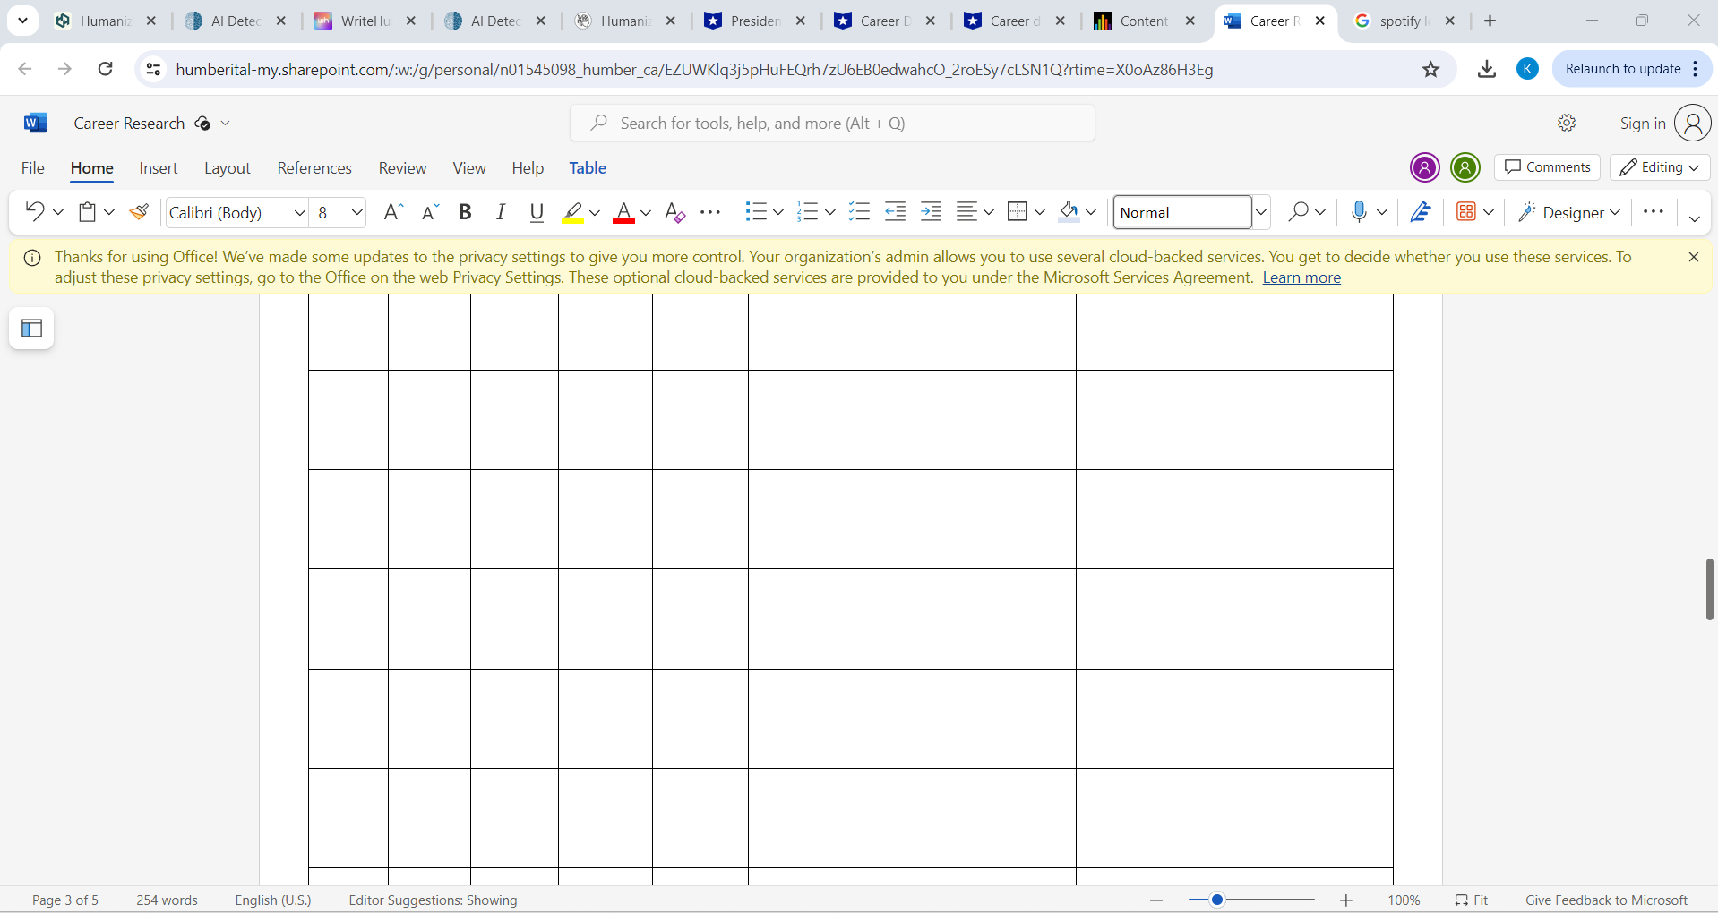Click the Increase Font Size icon
Image resolution: width=1718 pixels, height=913 pixels.
click(x=392, y=212)
